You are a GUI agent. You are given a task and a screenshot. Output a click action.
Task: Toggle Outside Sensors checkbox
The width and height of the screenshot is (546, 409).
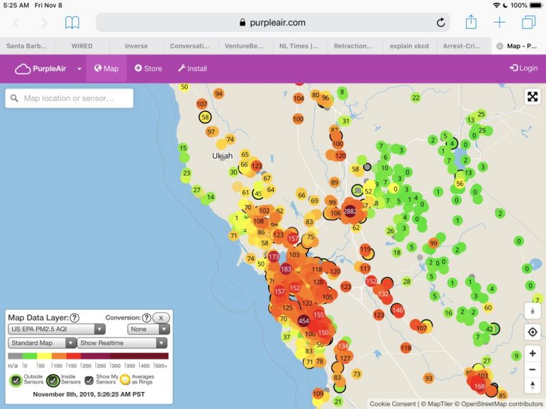click(x=16, y=380)
